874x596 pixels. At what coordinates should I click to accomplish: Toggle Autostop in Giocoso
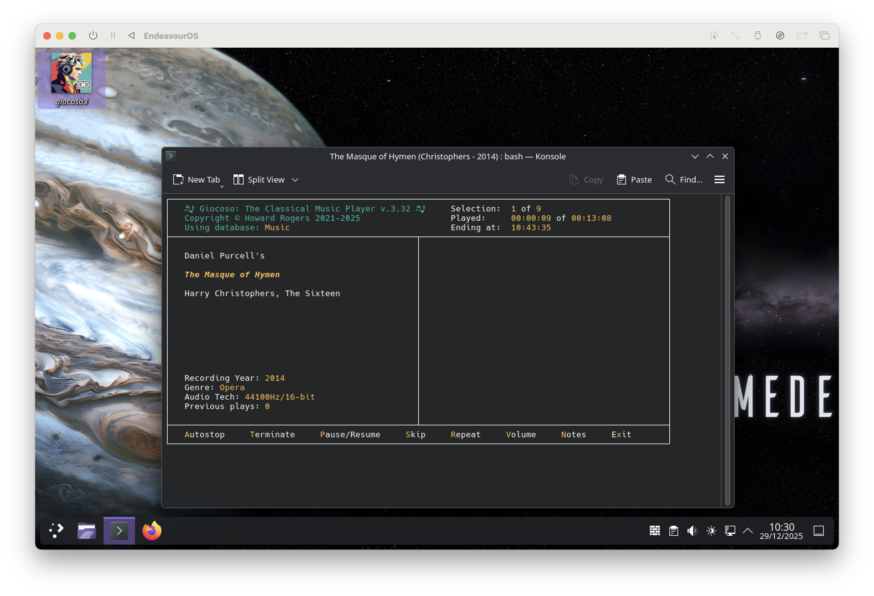tap(205, 434)
